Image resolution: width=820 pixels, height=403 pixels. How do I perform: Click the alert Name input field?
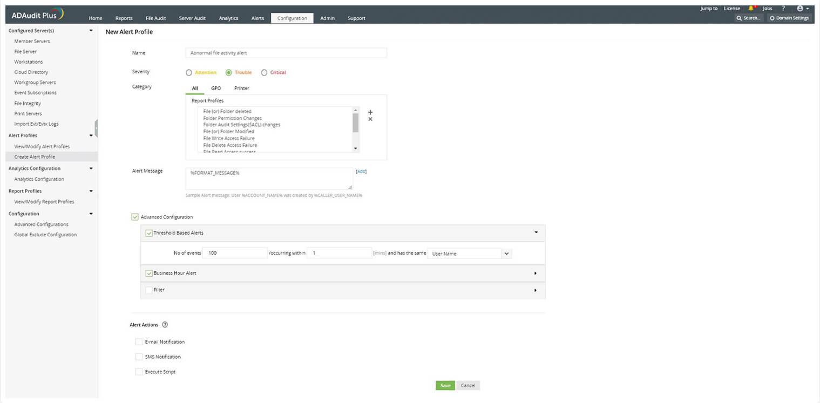286,53
